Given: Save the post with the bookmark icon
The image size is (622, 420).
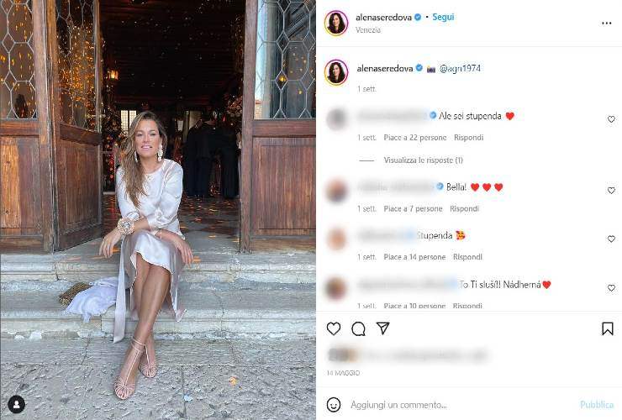Looking at the screenshot, I should coord(608,328).
